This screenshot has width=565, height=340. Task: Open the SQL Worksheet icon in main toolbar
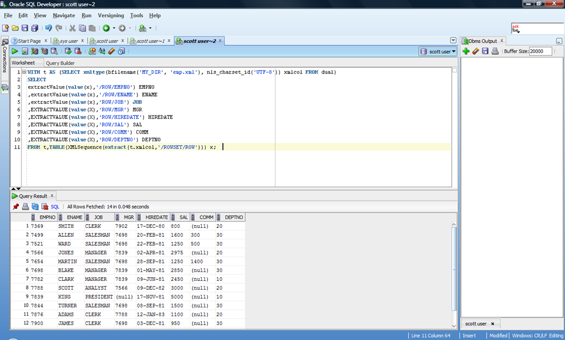pyautogui.click(x=143, y=28)
